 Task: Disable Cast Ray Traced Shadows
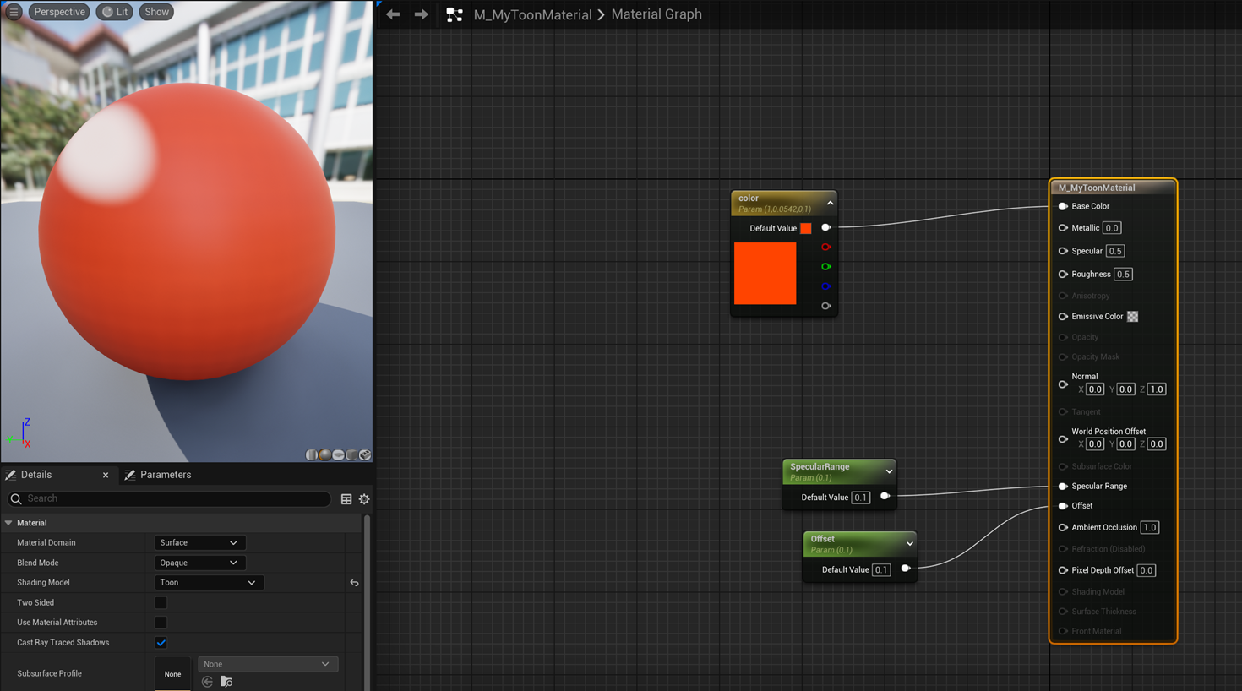[161, 643]
